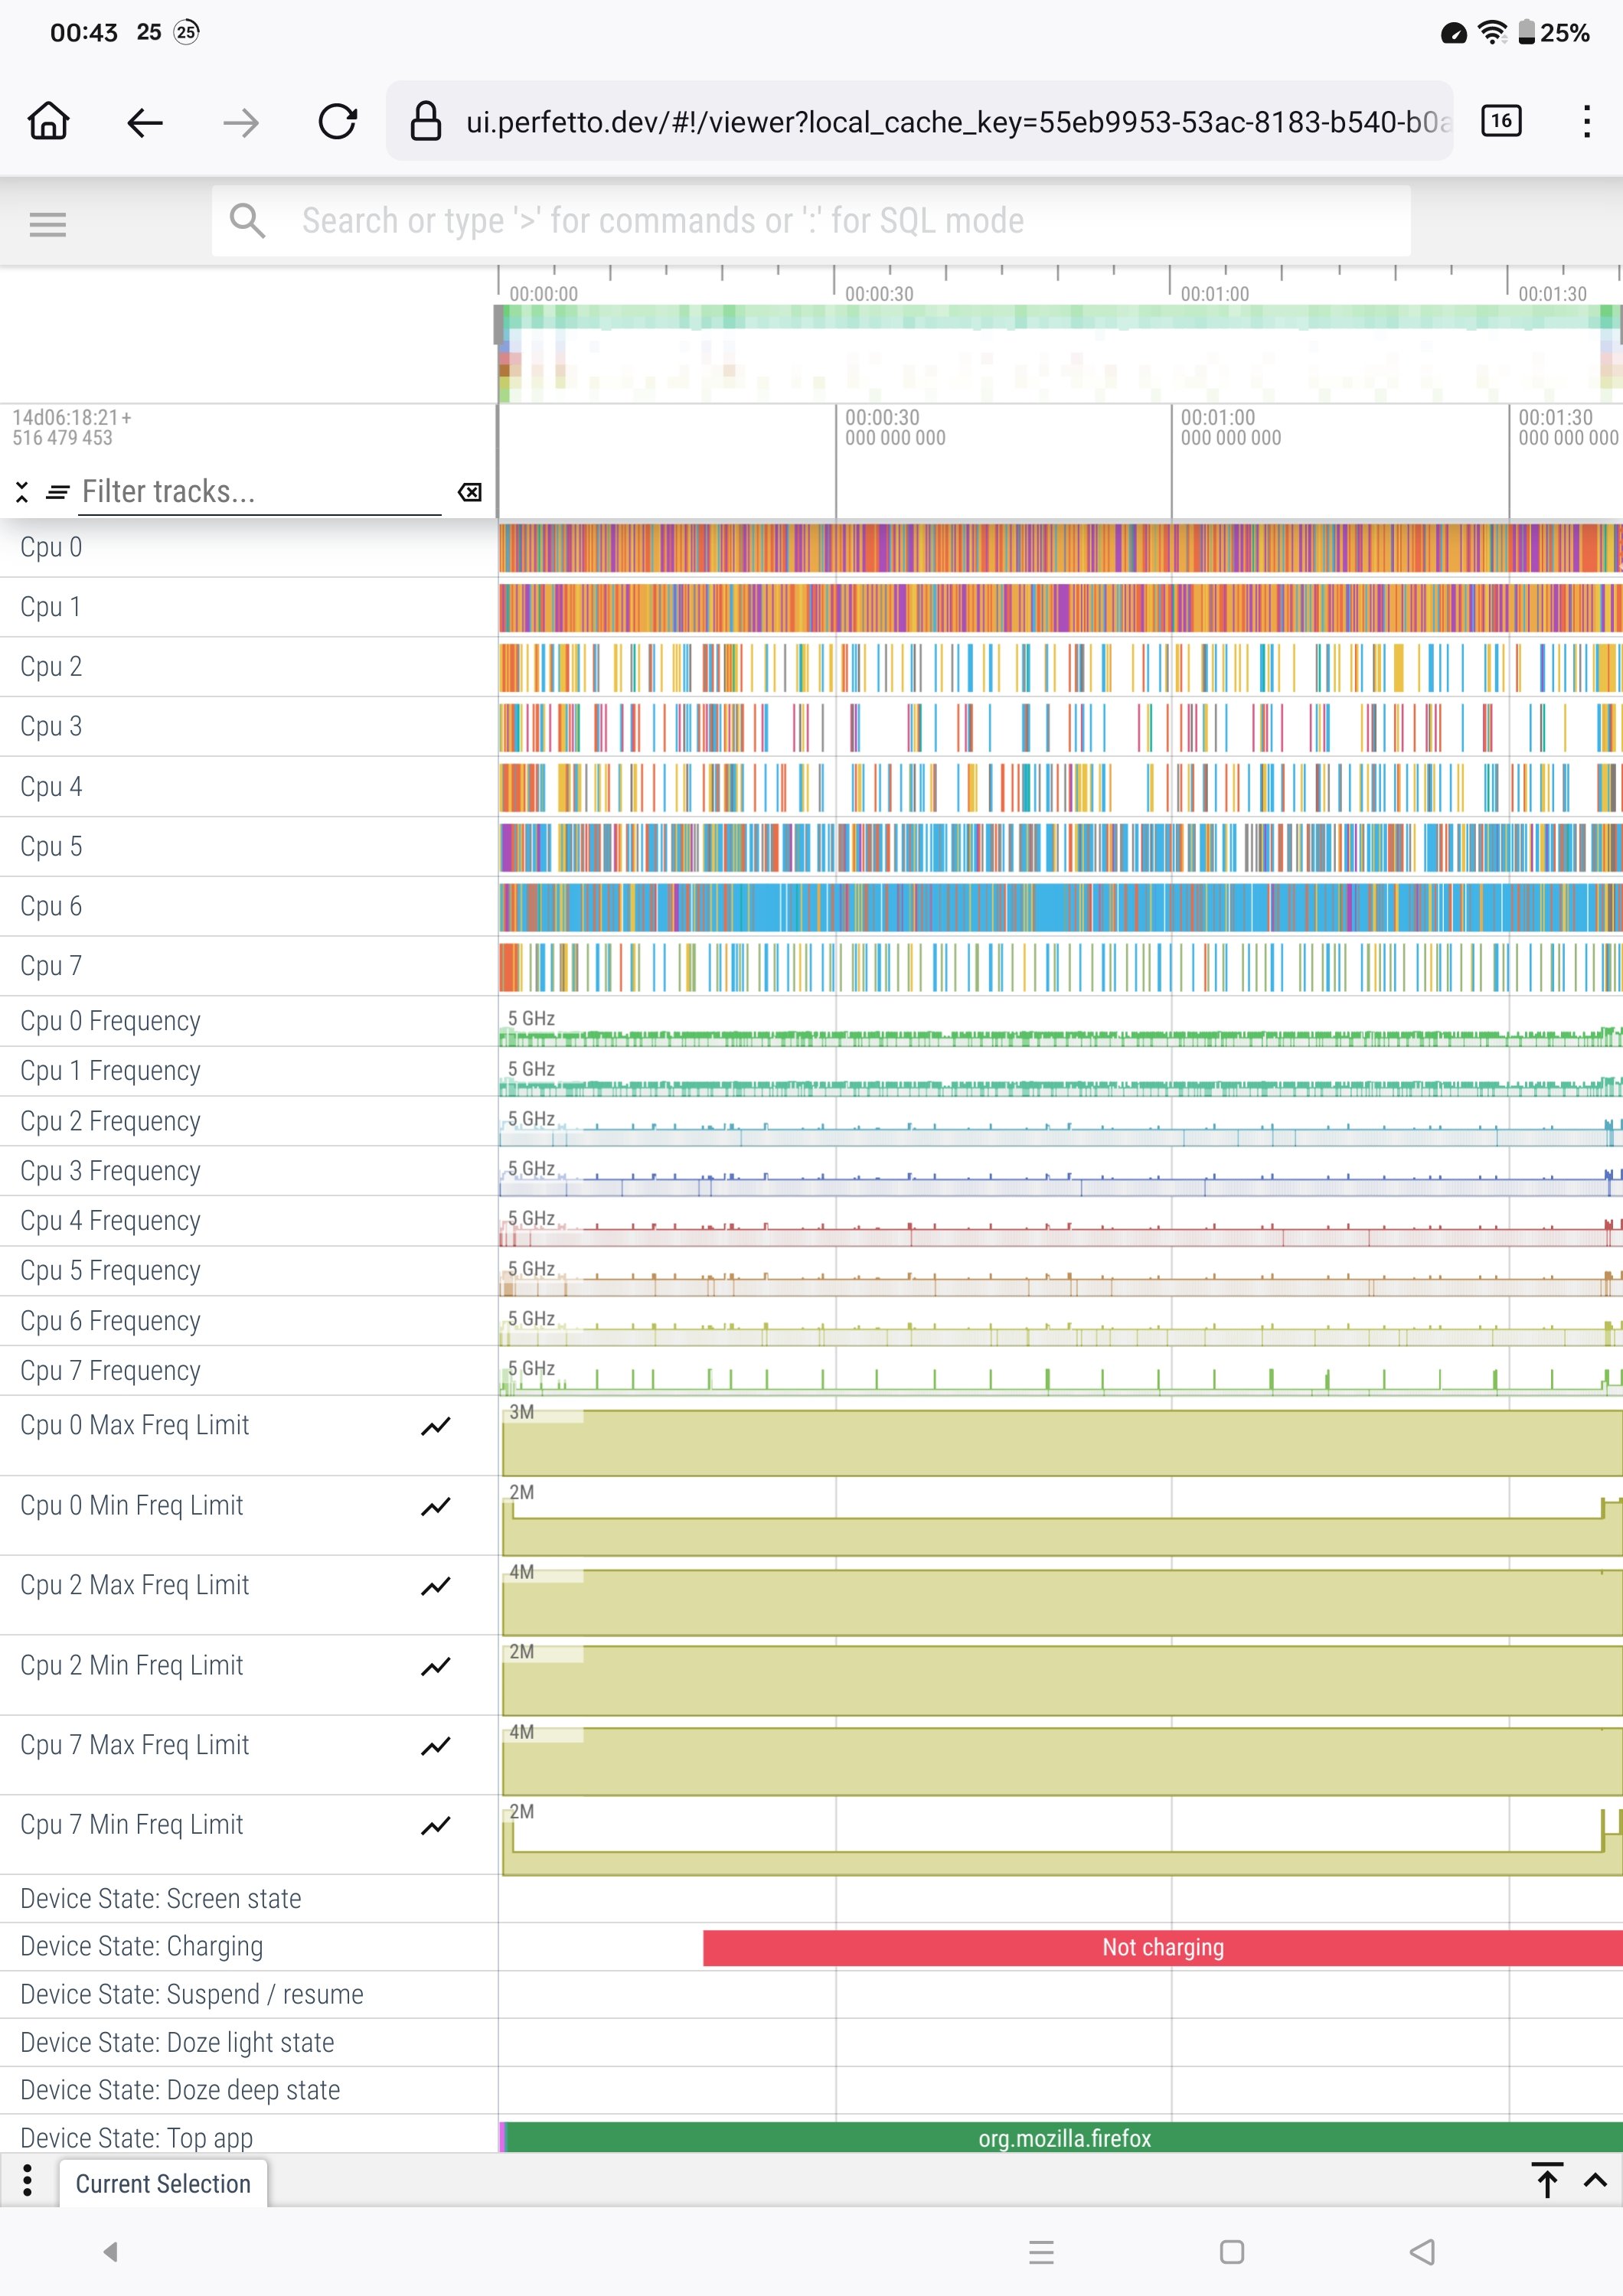Collapse all tracks using the collapse icon
Viewport: 1623px width, 2296px height.
coord(22,492)
